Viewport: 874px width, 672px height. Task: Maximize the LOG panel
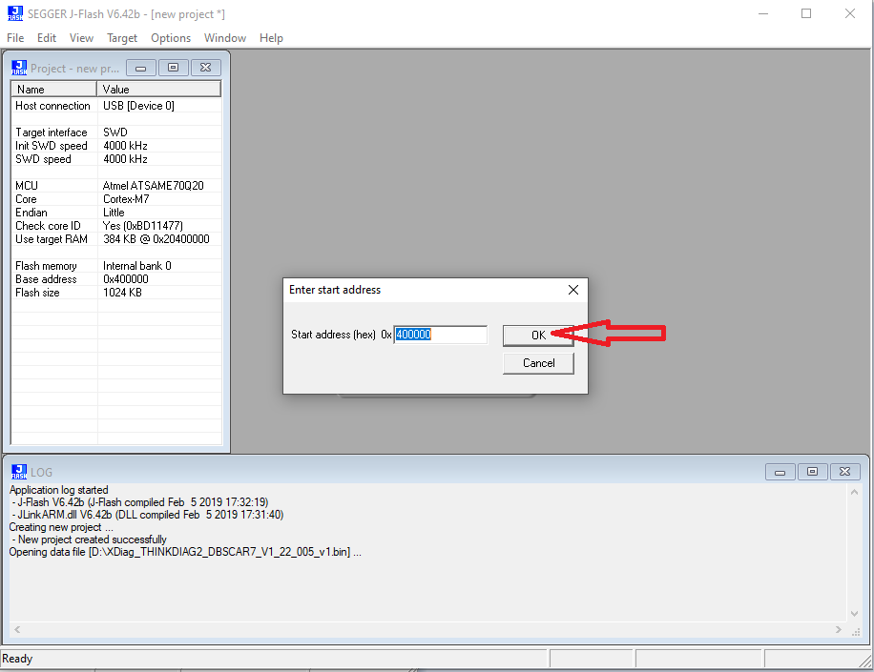tap(812, 472)
